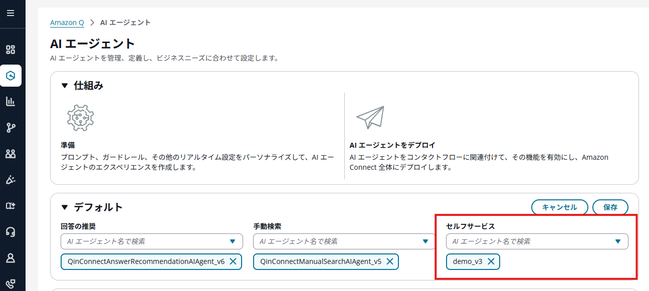Select the Amazon Q hexagon sidebar icon
Image resolution: width=649 pixels, height=291 pixels.
click(11, 76)
